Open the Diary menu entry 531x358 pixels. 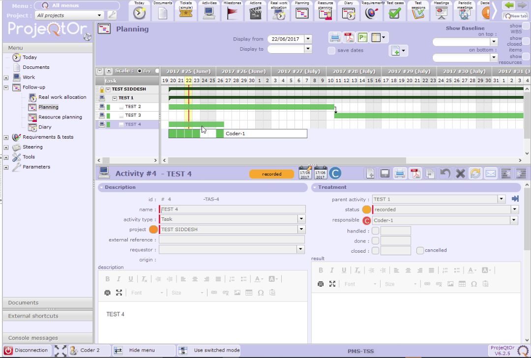click(x=45, y=127)
